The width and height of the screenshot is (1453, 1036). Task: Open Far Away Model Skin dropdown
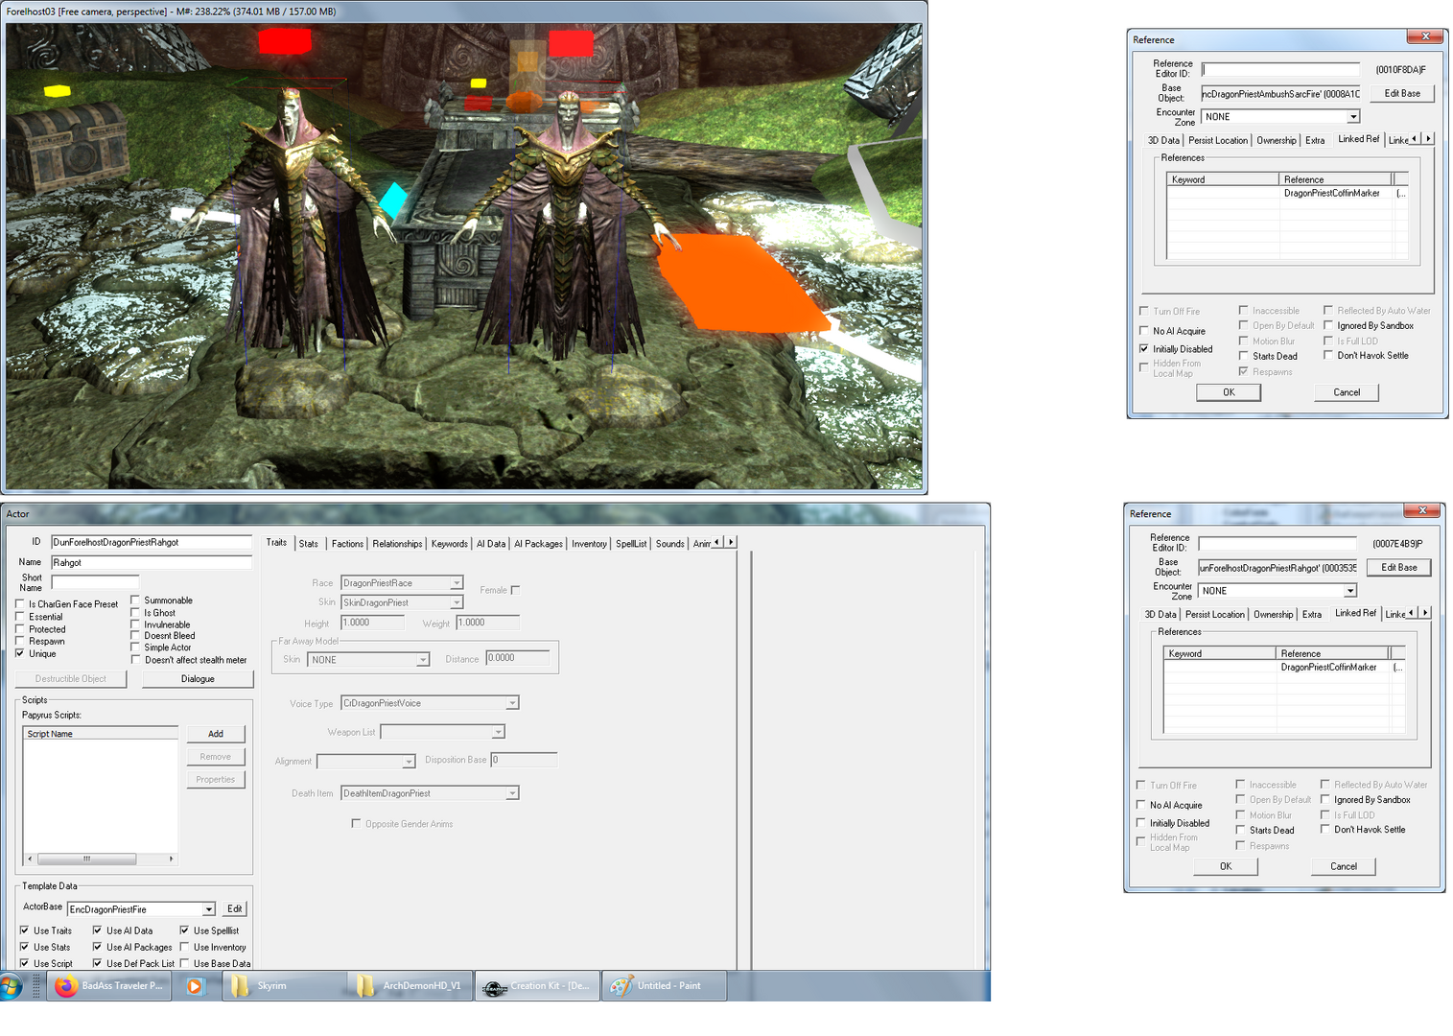[422, 660]
